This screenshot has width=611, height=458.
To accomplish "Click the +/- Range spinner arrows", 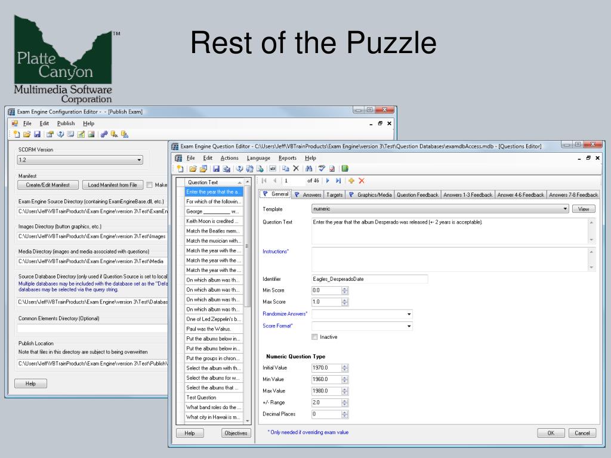I will coord(344,403).
